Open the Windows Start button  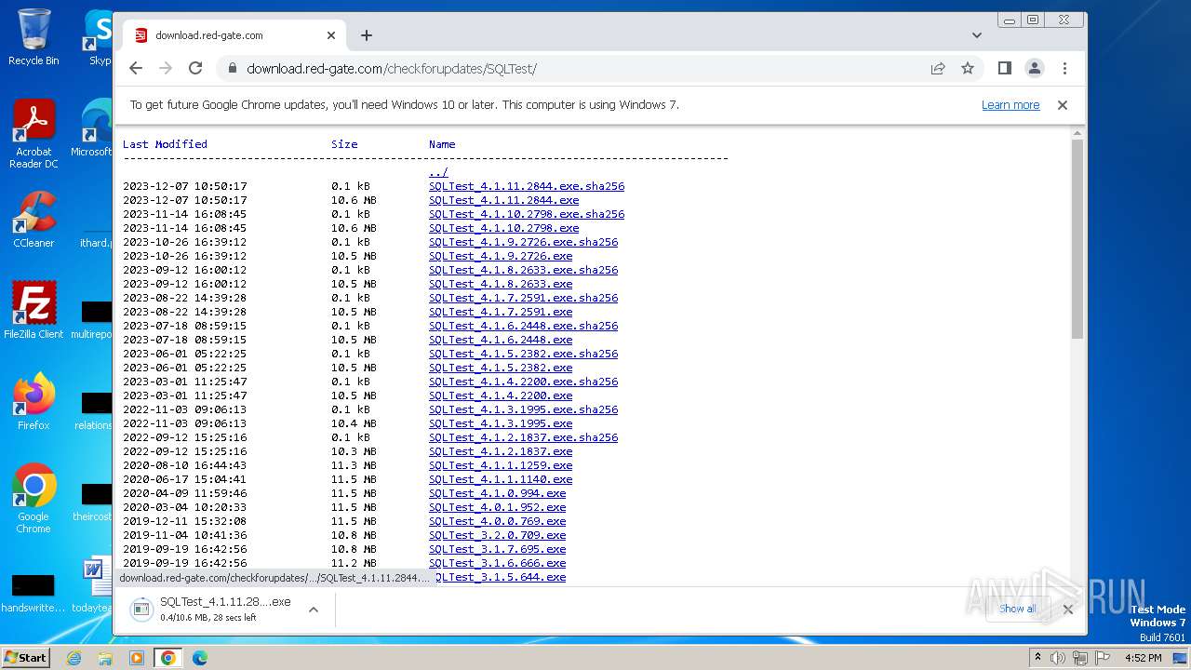pos(26,657)
